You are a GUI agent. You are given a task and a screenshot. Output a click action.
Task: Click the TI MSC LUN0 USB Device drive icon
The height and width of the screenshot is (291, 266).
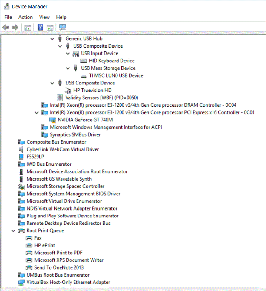coord(83,76)
